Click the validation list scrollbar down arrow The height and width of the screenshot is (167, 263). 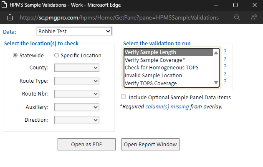point(216,82)
